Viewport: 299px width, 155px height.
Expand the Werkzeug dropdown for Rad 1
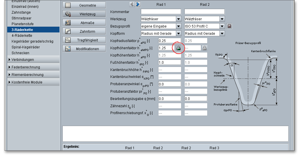(179, 19)
